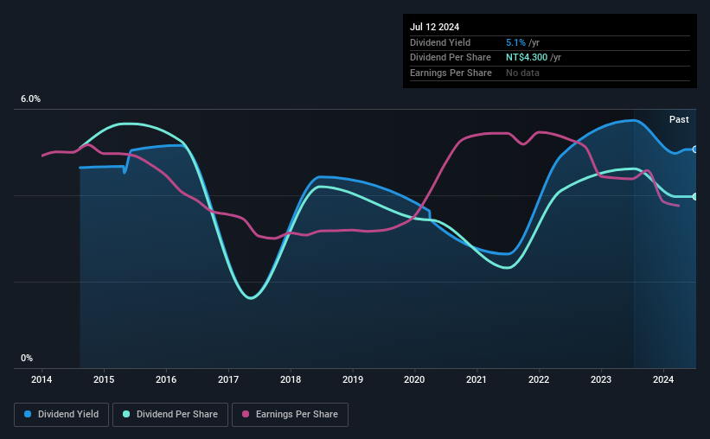Viewport: 710px width, 439px height.
Task: Click the 2018 x-axis label
Action: click(x=291, y=379)
